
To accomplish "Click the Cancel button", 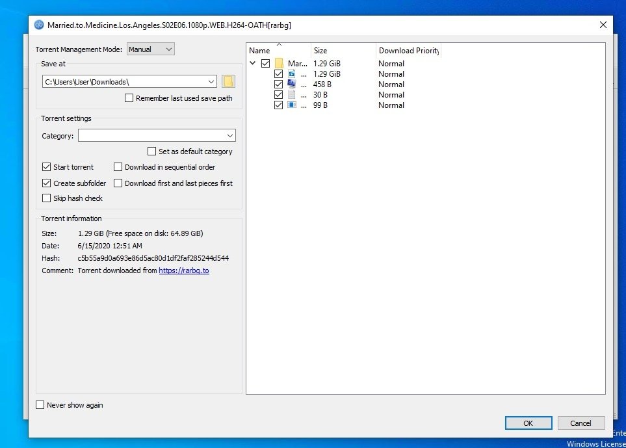I will (580, 423).
